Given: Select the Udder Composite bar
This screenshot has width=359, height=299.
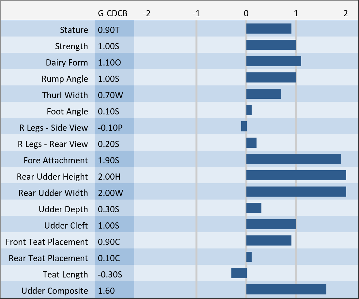Looking at the screenshot, I should (x=286, y=290).
